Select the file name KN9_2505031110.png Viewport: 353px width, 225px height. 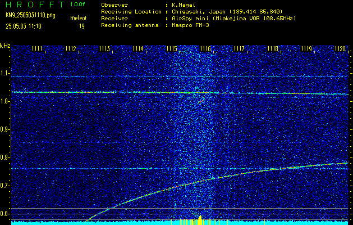tap(30, 16)
